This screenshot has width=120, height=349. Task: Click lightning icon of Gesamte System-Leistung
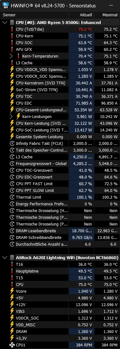[x=12, y=137]
